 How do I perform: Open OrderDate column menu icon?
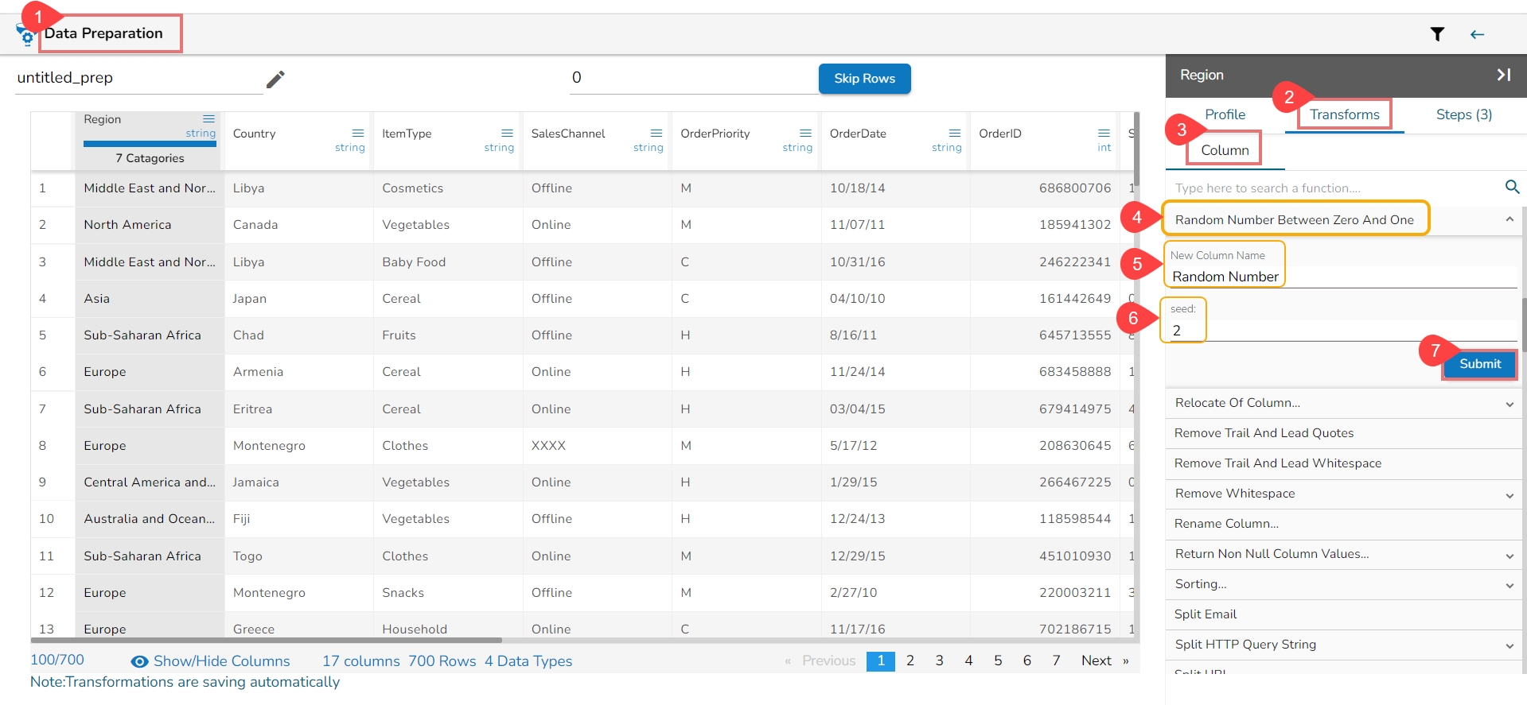point(954,133)
